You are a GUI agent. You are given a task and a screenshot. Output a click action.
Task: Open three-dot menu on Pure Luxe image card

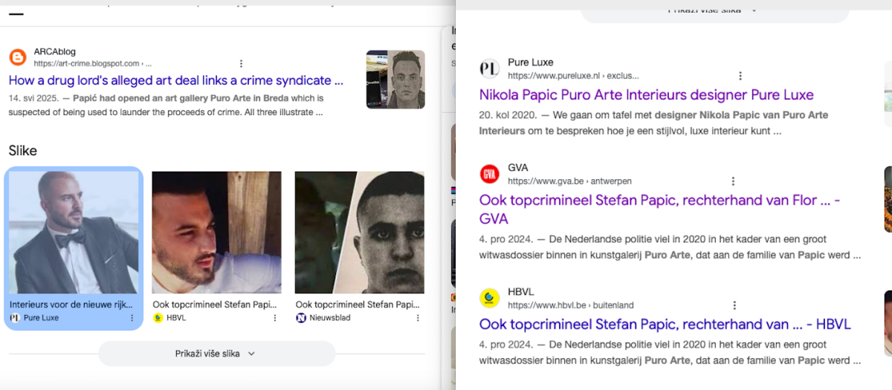132,318
